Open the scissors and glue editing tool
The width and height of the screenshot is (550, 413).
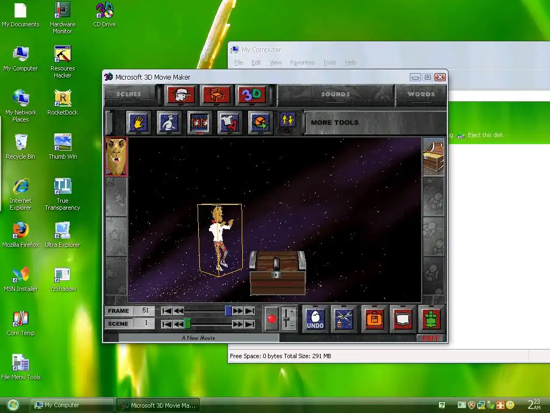[x=344, y=319]
